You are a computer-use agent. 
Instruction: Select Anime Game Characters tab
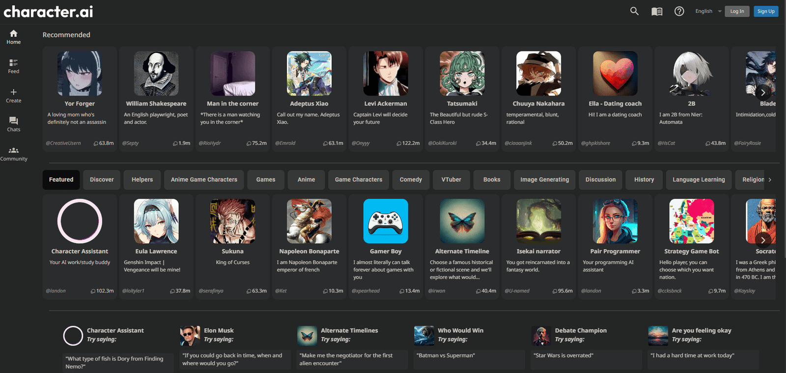pyautogui.click(x=204, y=180)
